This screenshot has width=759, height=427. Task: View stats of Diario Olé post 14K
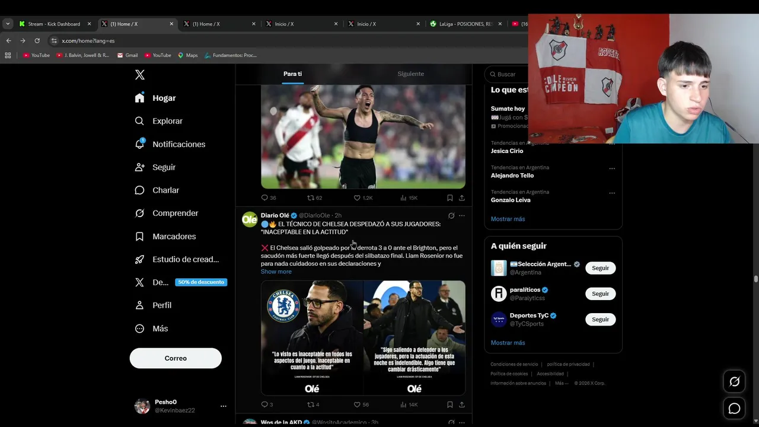coord(409,404)
